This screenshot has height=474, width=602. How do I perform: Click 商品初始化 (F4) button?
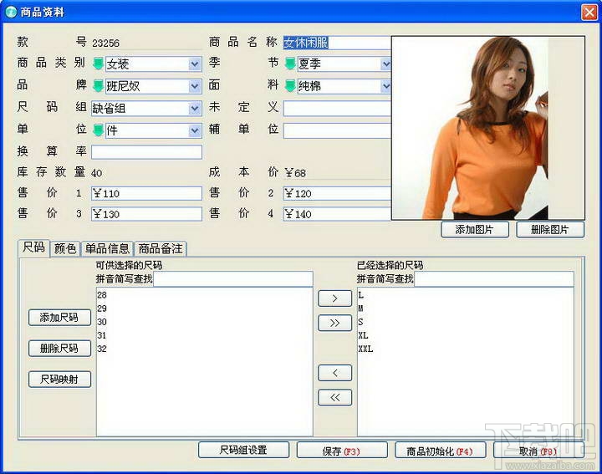[440, 451]
